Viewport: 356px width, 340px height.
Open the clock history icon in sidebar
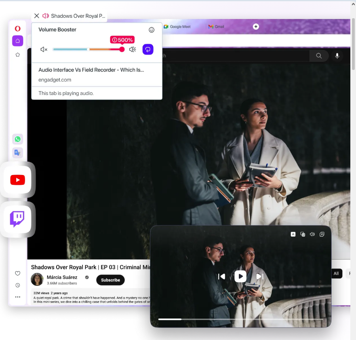[x=17, y=285]
